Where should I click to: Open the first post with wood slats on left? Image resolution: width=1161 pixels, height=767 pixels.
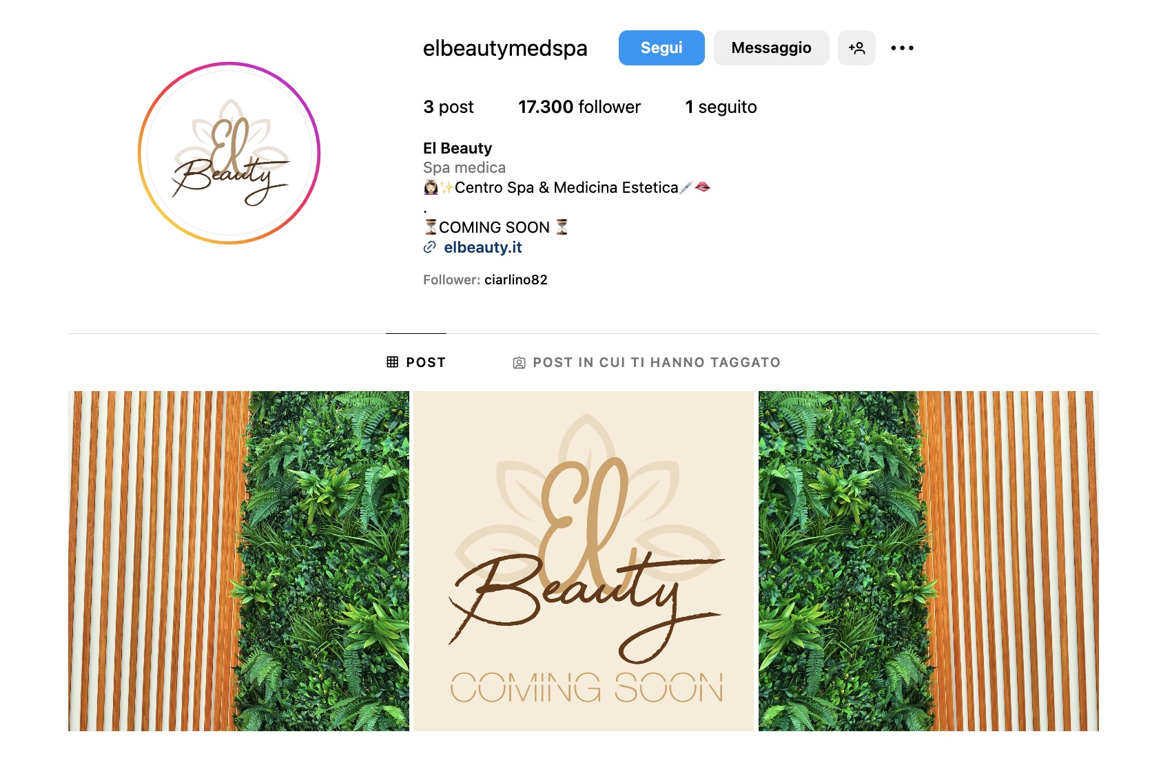[x=238, y=561]
